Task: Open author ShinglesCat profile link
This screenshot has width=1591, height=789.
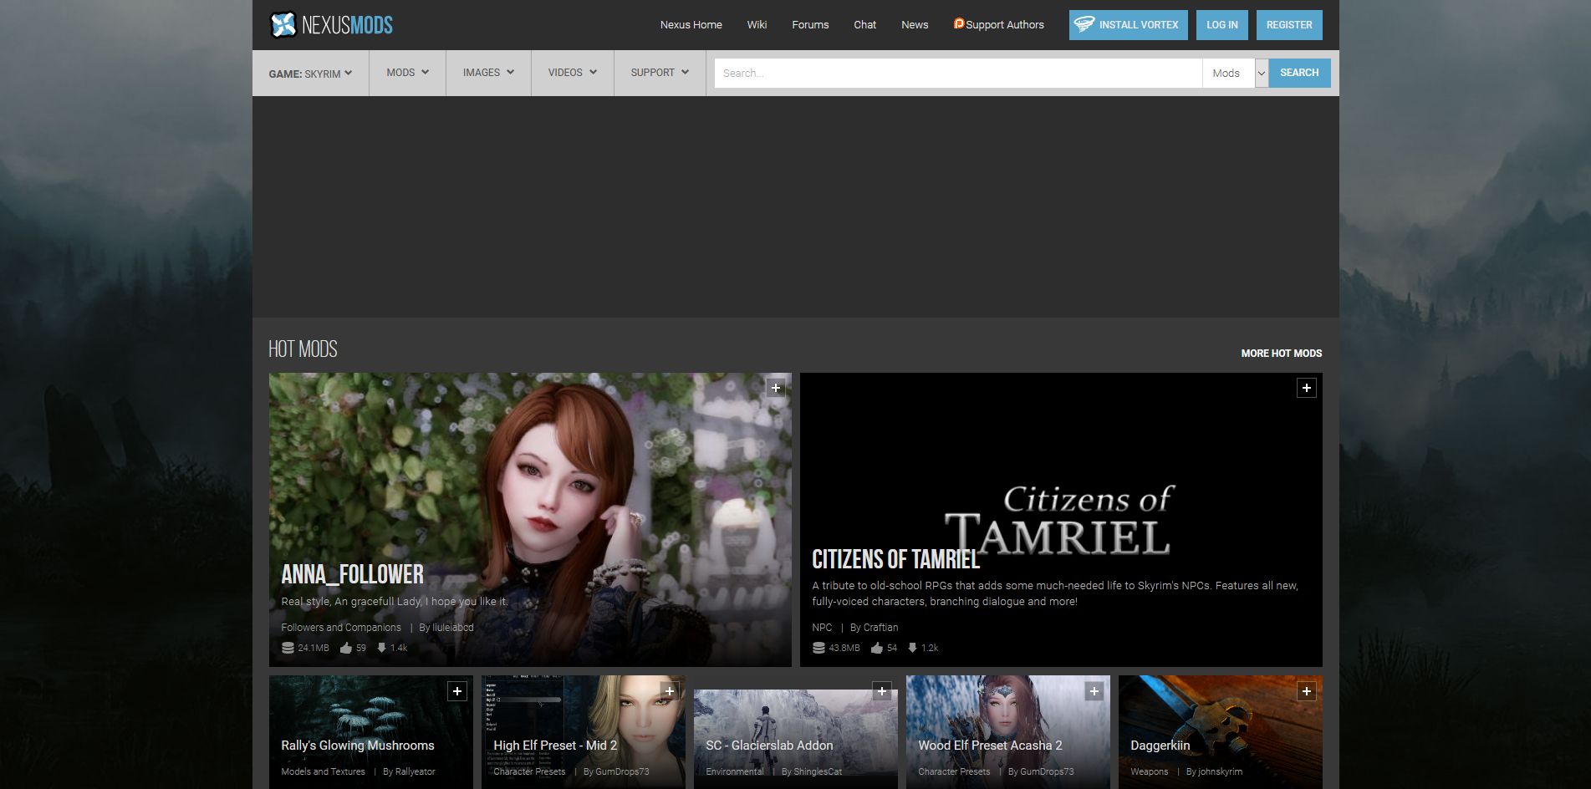Action: click(x=818, y=771)
